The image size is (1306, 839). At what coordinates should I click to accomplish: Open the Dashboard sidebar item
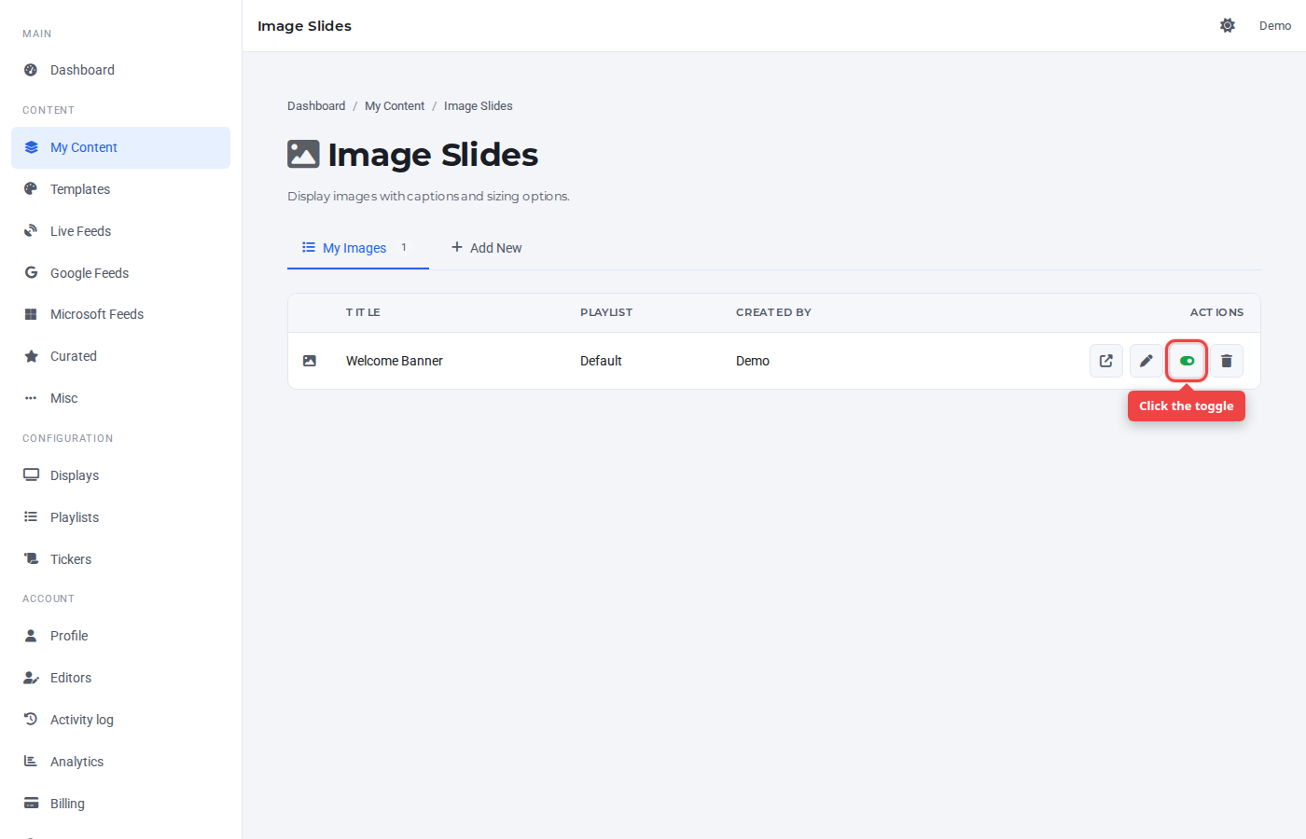coord(120,70)
